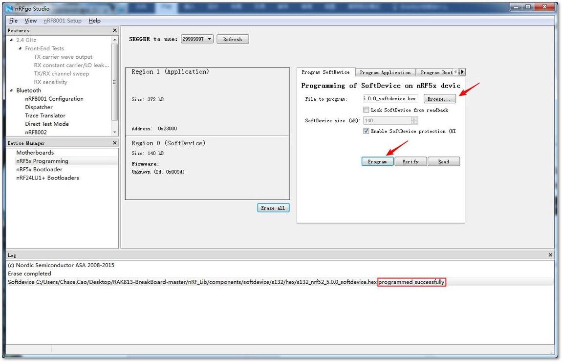Select TX/RX channel sweep
Image resolution: width=562 pixels, height=362 pixels.
point(61,73)
